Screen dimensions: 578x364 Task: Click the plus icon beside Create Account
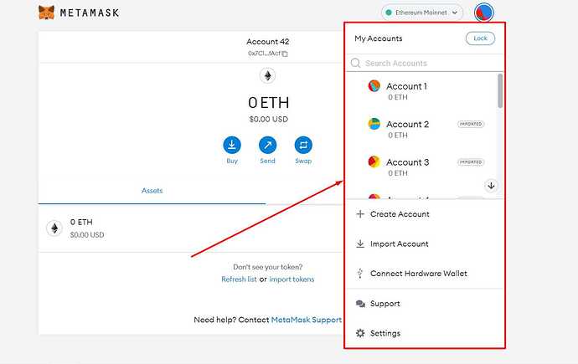point(360,214)
